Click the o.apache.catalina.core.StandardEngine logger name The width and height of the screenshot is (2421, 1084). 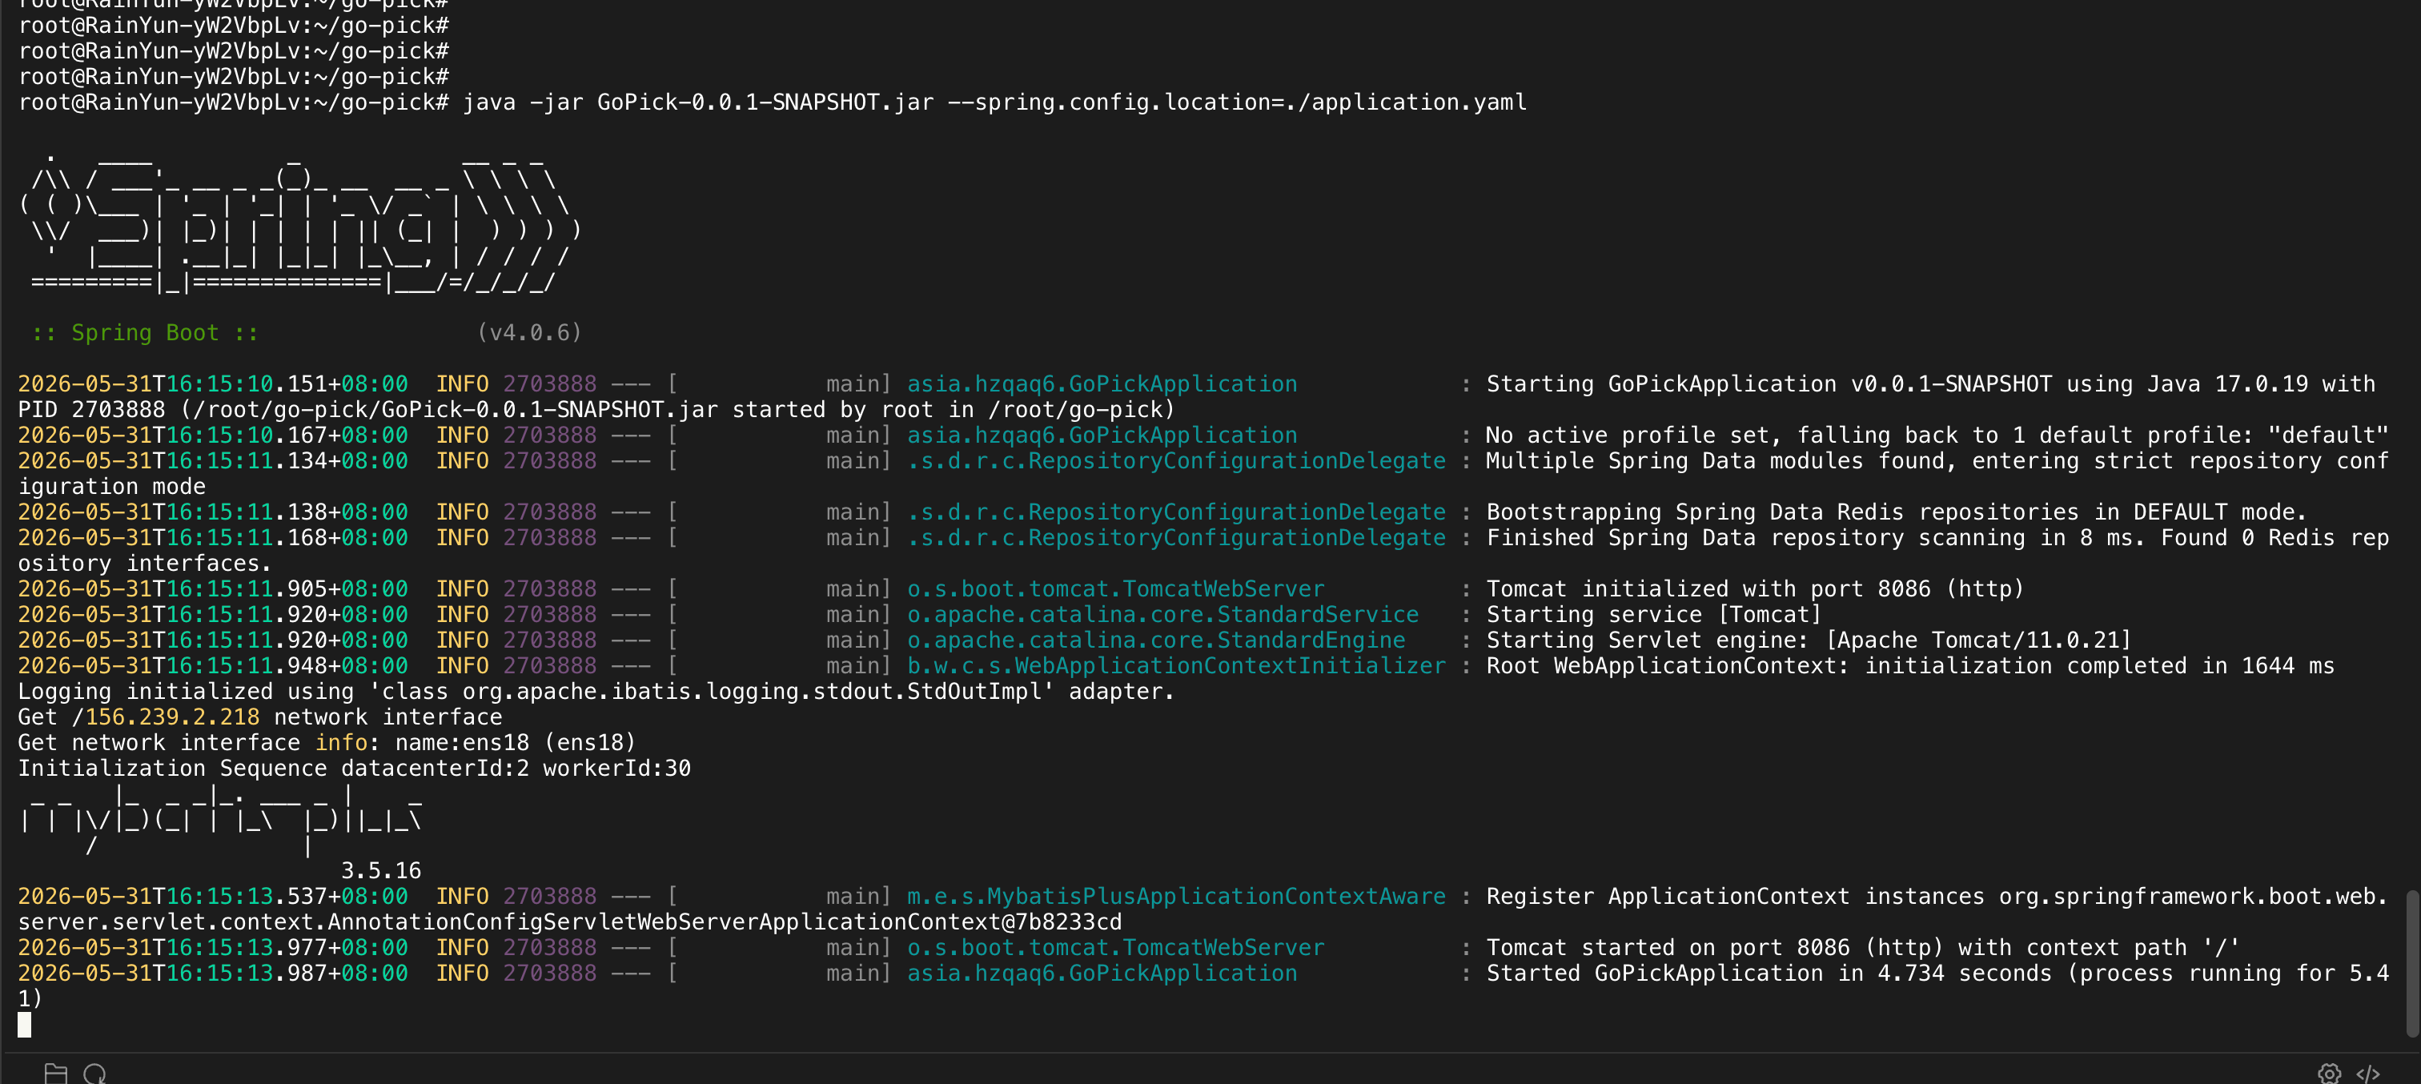(x=1156, y=640)
